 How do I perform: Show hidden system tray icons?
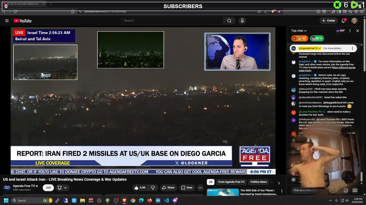click(330, 200)
